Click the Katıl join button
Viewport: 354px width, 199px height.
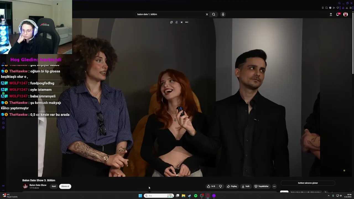pyautogui.click(x=54, y=186)
